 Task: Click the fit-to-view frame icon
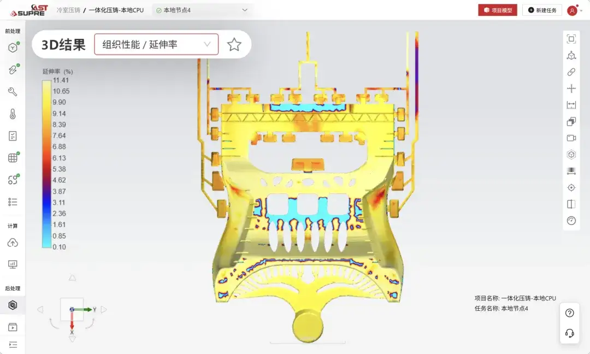[571, 39]
